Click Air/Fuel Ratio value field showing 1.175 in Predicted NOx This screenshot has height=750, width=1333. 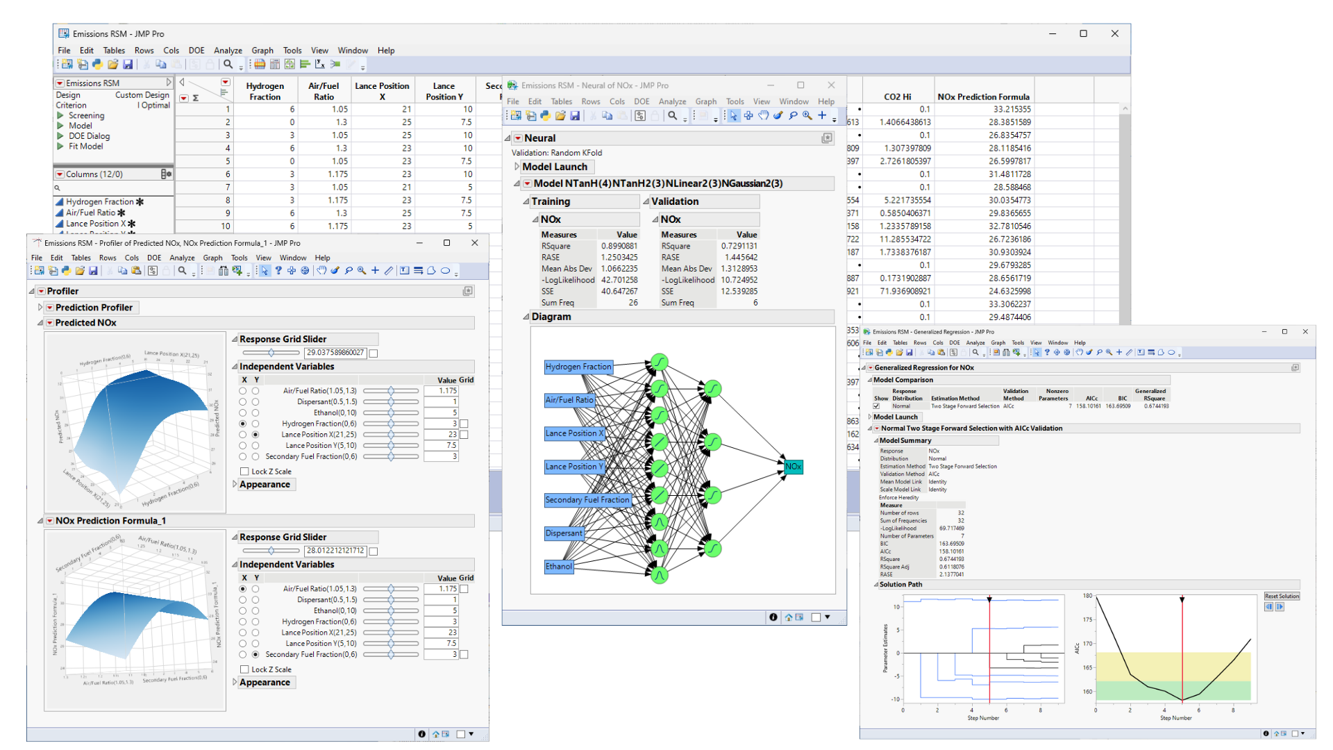[x=441, y=391]
